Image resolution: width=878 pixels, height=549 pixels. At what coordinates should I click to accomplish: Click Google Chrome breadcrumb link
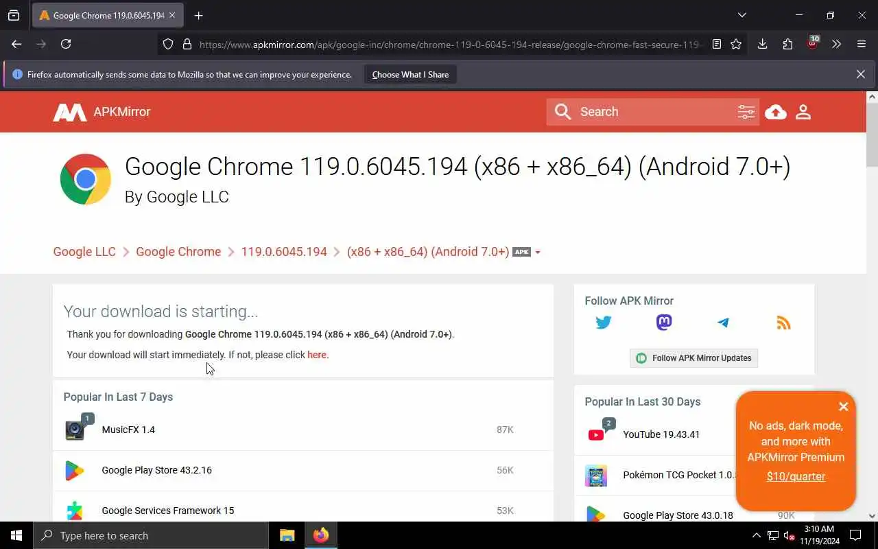click(178, 252)
